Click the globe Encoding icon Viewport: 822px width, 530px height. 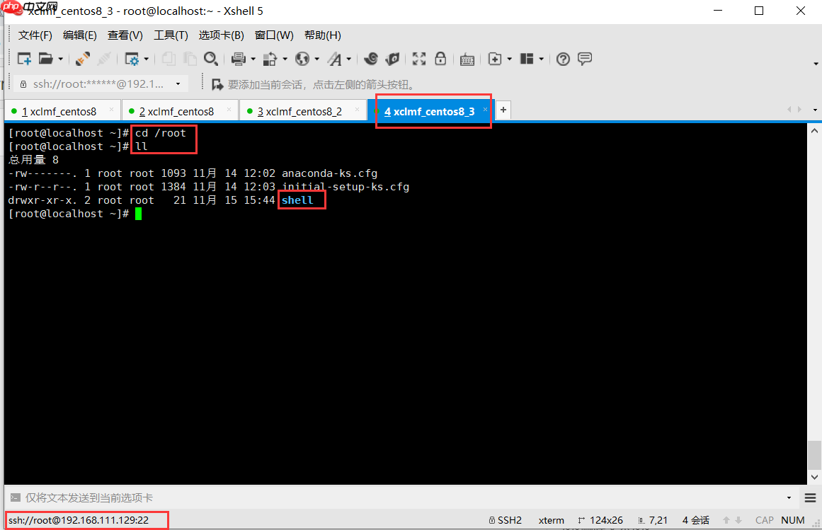302,59
